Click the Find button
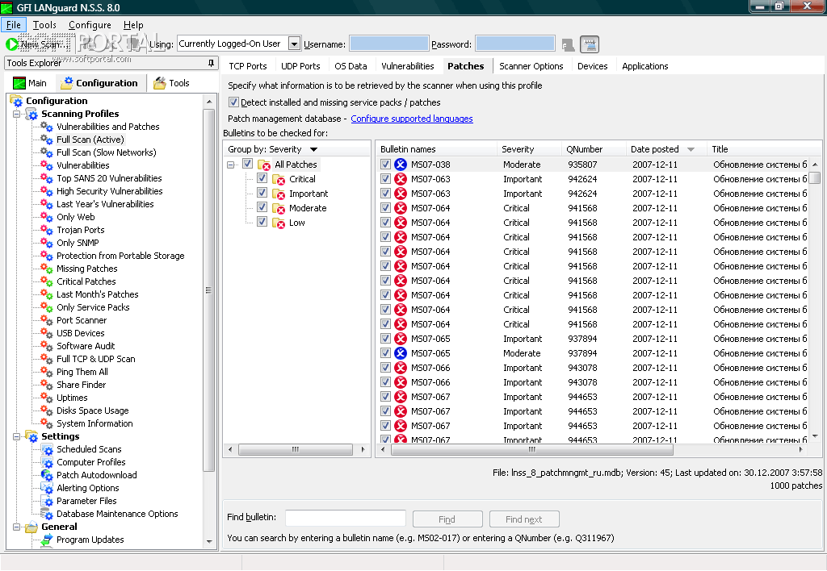 click(x=447, y=519)
